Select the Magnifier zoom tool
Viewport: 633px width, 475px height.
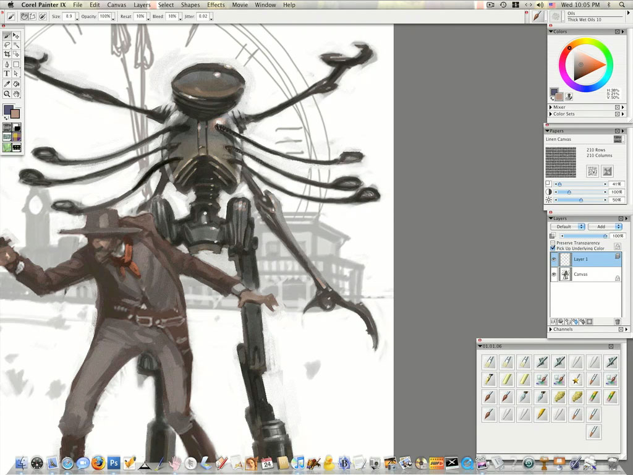7,93
